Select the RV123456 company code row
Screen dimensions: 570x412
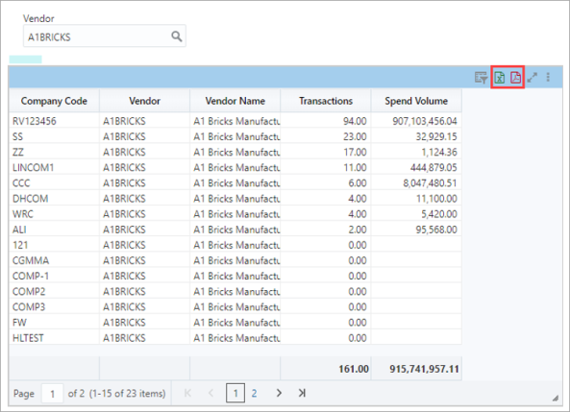tap(235, 121)
